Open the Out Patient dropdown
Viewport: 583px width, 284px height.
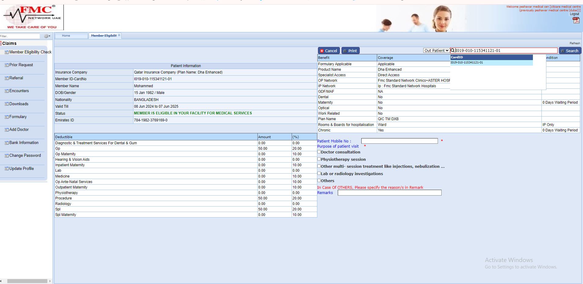(436, 51)
